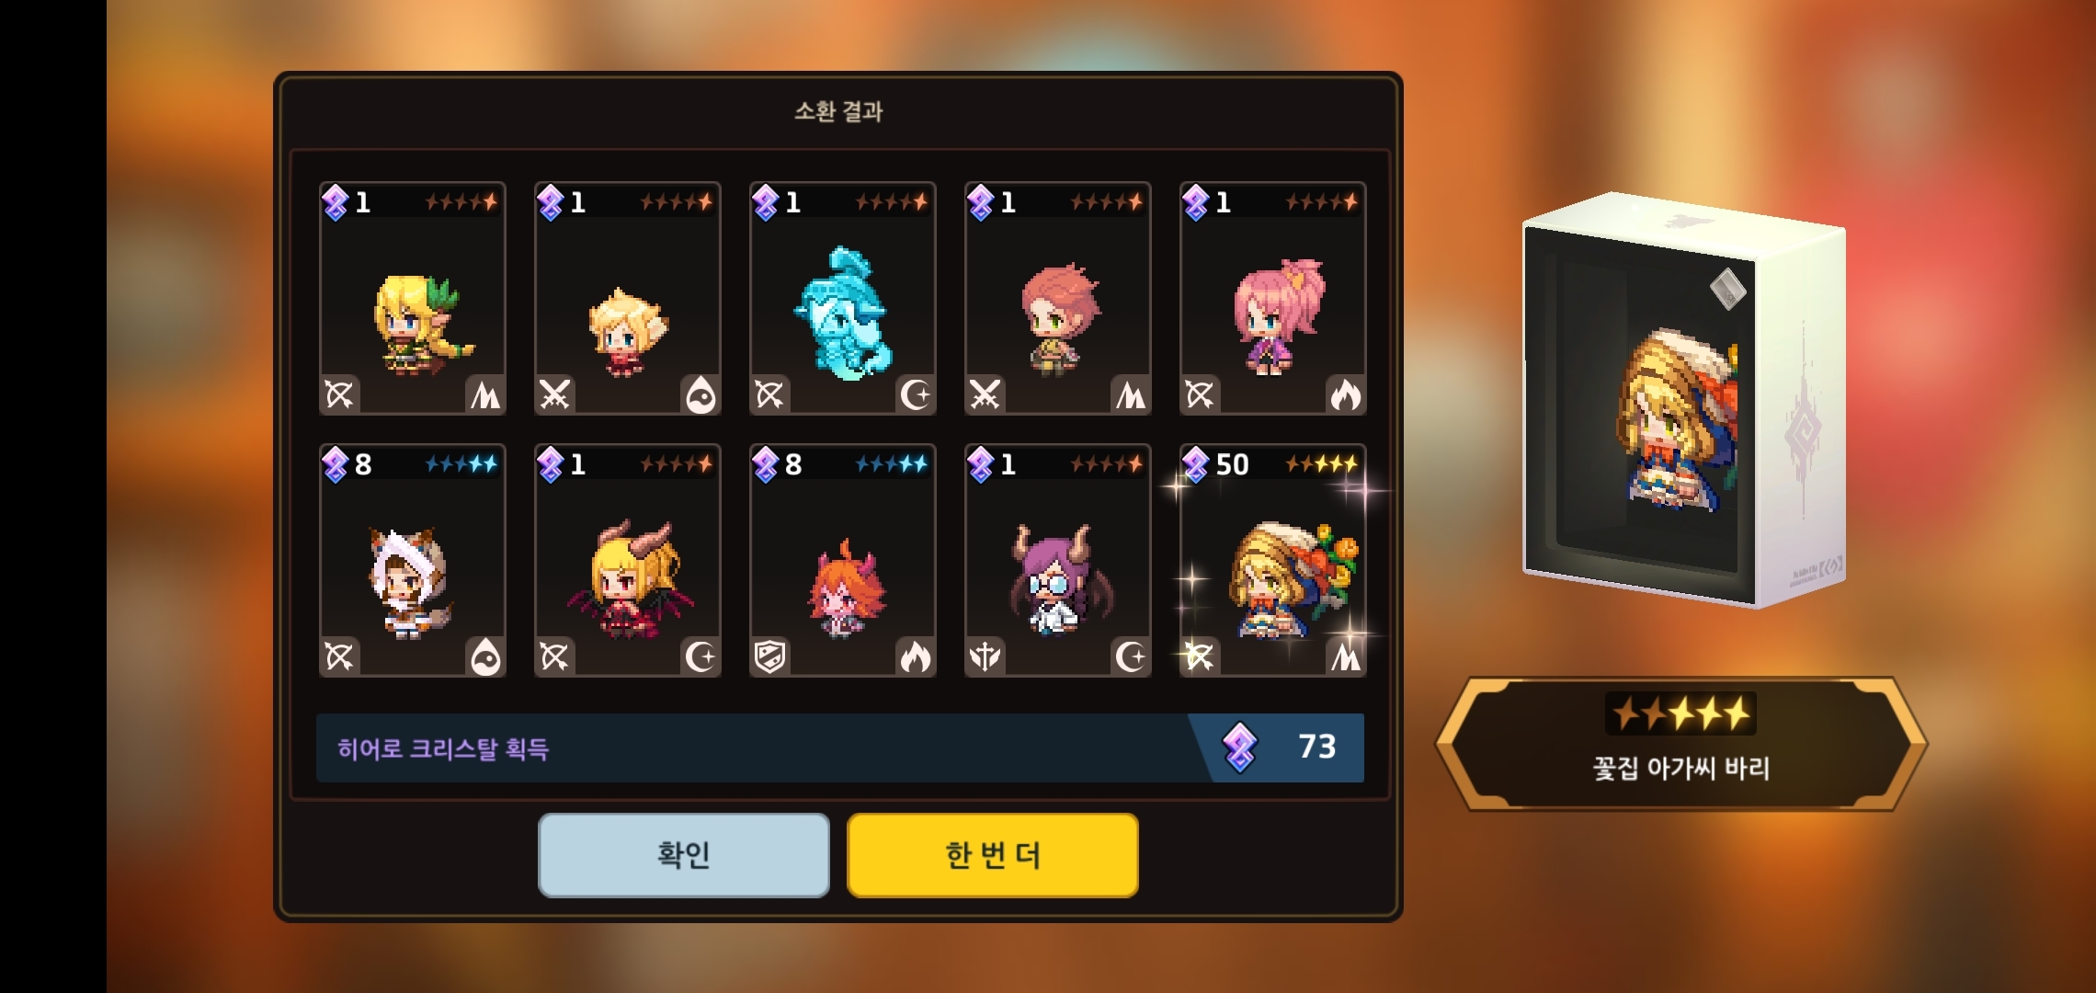The width and height of the screenshot is (2096, 993).
Task: Click the 꽃집 아가씨 바리 name banner
Action: [x=1680, y=745]
